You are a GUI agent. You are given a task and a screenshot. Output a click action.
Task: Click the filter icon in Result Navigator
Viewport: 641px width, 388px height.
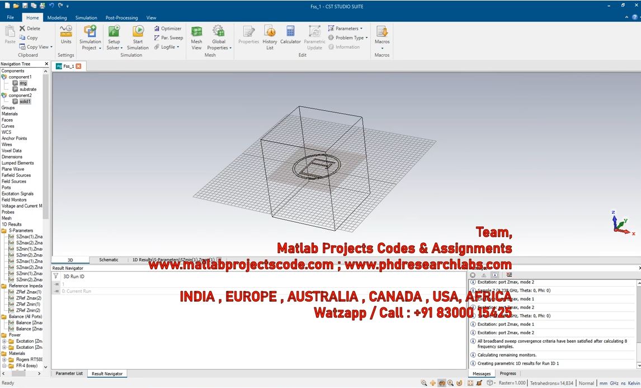click(56, 276)
